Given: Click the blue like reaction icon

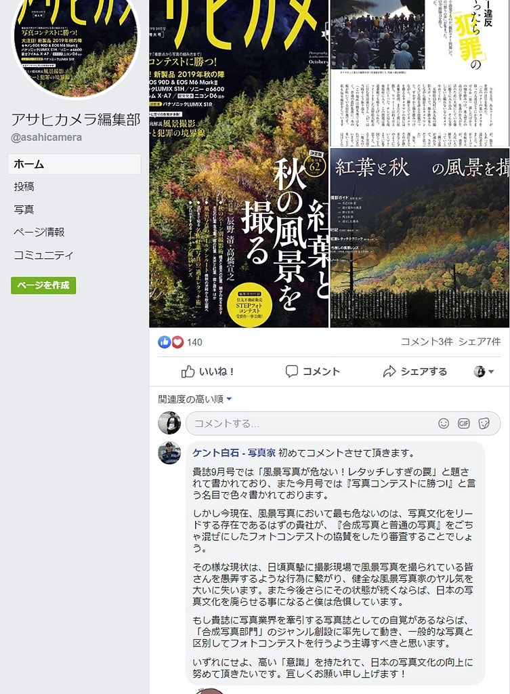Looking at the screenshot, I should [x=164, y=342].
